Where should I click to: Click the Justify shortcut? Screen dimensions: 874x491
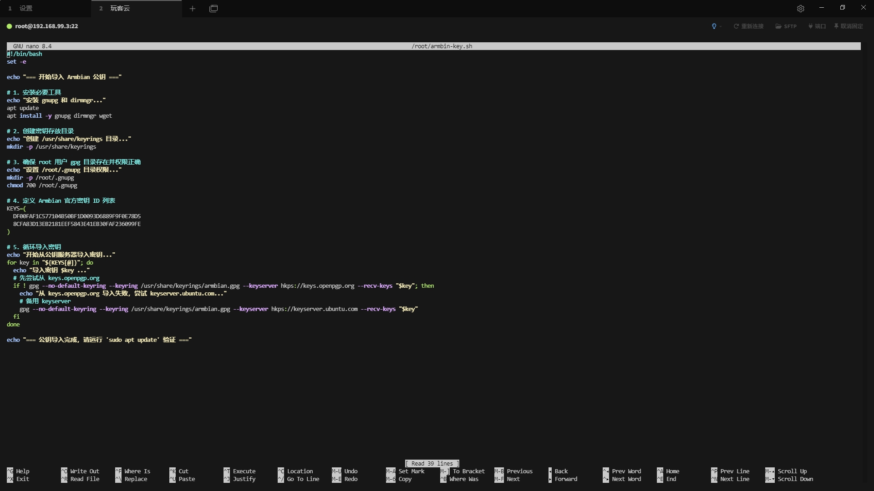pyautogui.click(x=239, y=479)
